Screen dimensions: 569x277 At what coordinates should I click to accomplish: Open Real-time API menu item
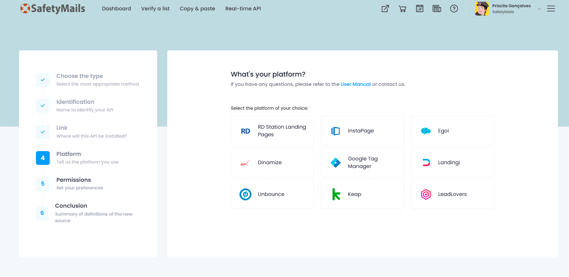tap(243, 9)
